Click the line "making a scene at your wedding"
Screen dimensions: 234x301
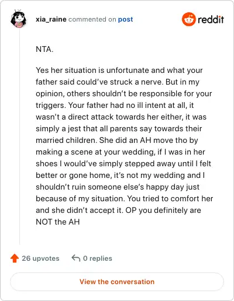click(x=121, y=152)
